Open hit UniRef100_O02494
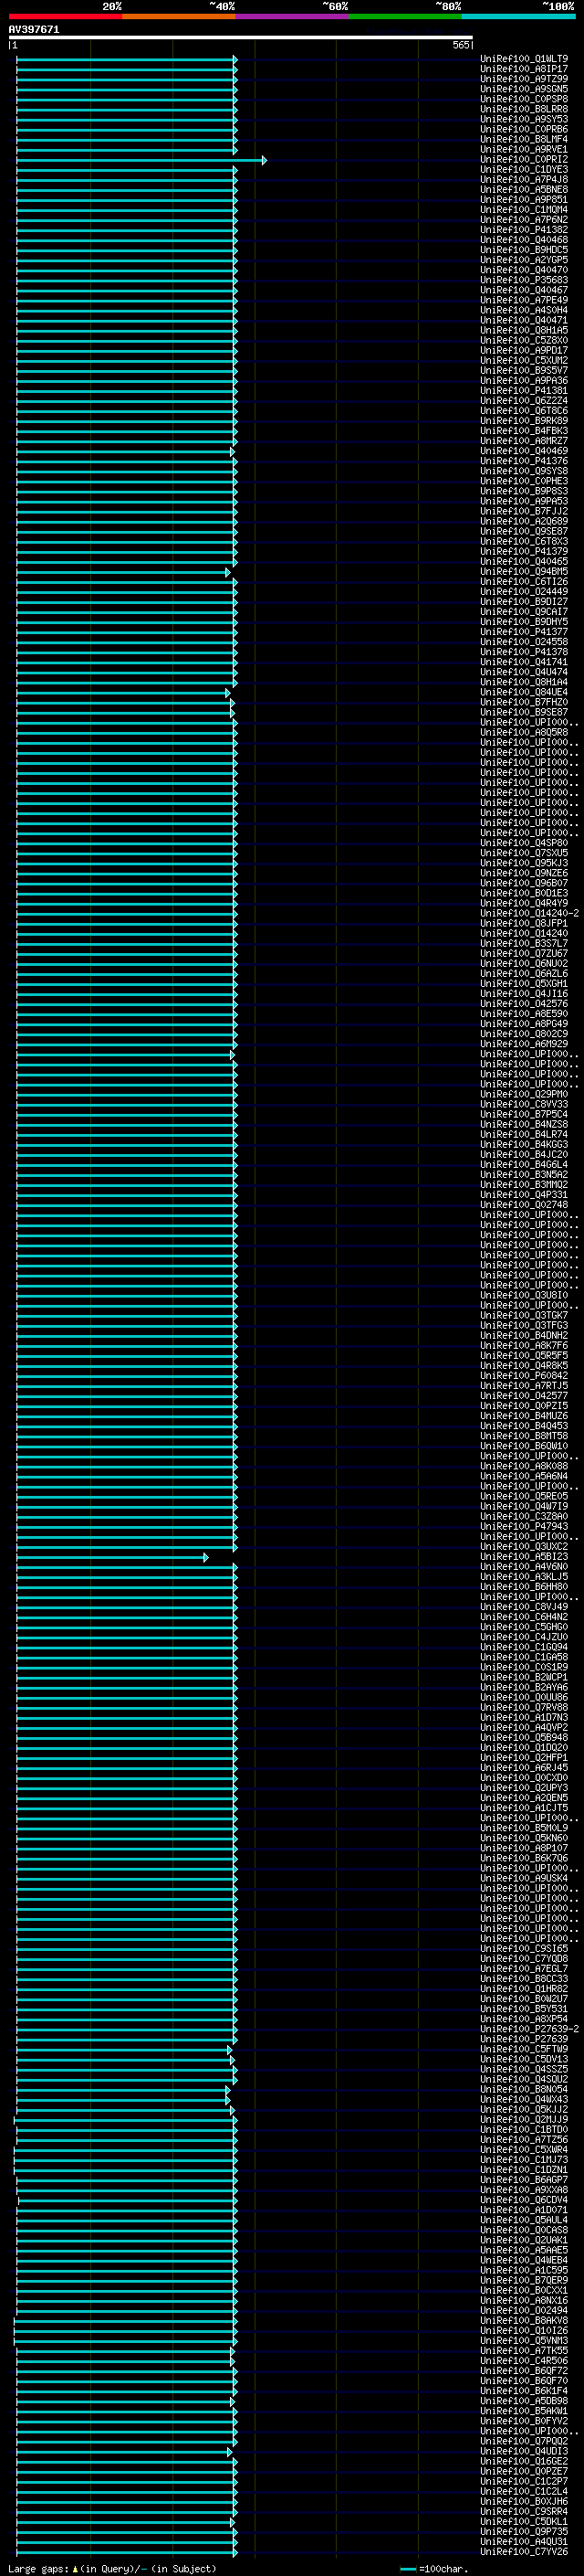Screen dimensions: 584x2576 pyautogui.click(x=524, y=2311)
